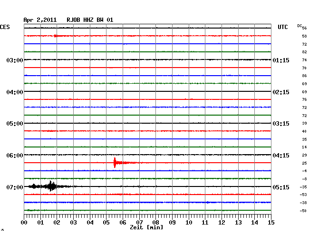Click x-axis minute tick label '07'
Image resolution: width=309 pixels, height=235 pixels.
pyautogui.click(x=139, y=222)
